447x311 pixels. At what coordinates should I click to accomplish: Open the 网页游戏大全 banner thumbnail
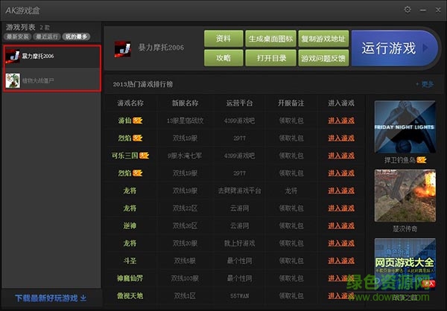tap(405, 263)
